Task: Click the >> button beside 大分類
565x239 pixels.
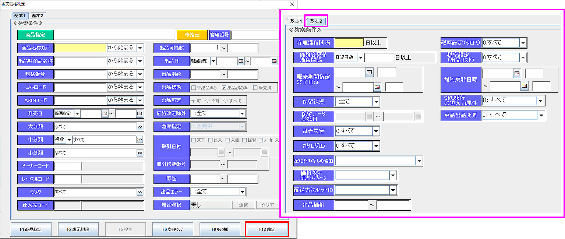Action: 140,127
